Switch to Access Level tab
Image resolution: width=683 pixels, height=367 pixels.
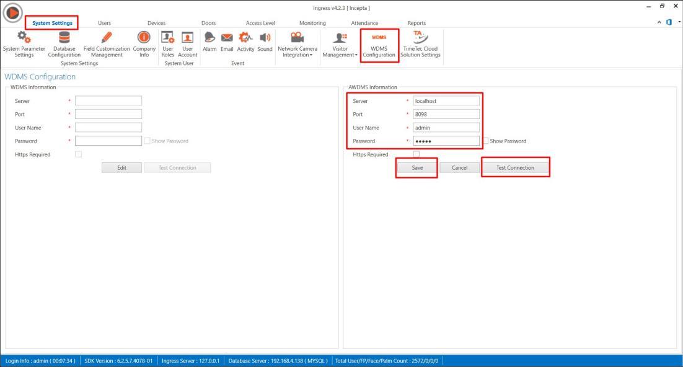[260, 23]
